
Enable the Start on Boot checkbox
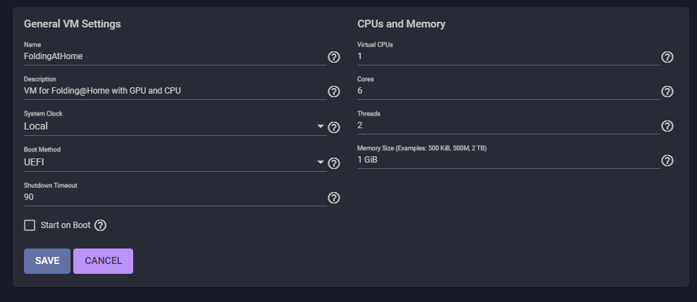[30, 225]
